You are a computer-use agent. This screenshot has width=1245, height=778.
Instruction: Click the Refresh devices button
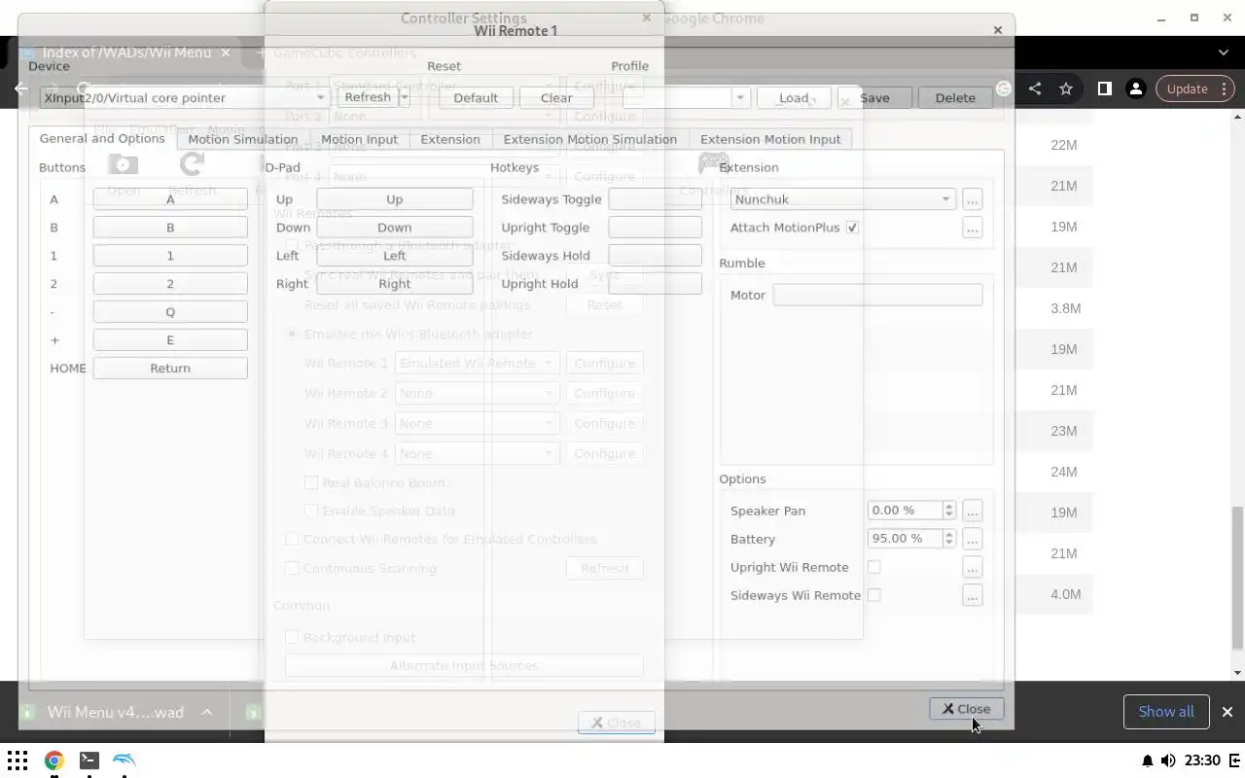click(368, 98)
